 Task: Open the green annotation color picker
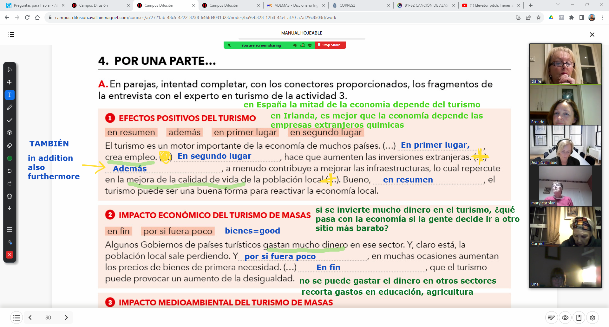(x=10, y=158)
